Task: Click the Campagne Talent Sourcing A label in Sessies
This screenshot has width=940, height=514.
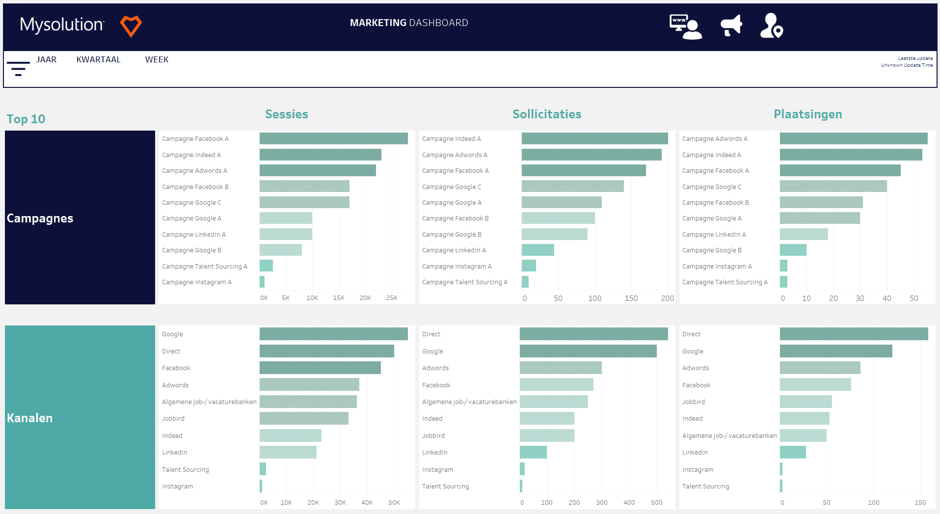Action: pos(205,267)
